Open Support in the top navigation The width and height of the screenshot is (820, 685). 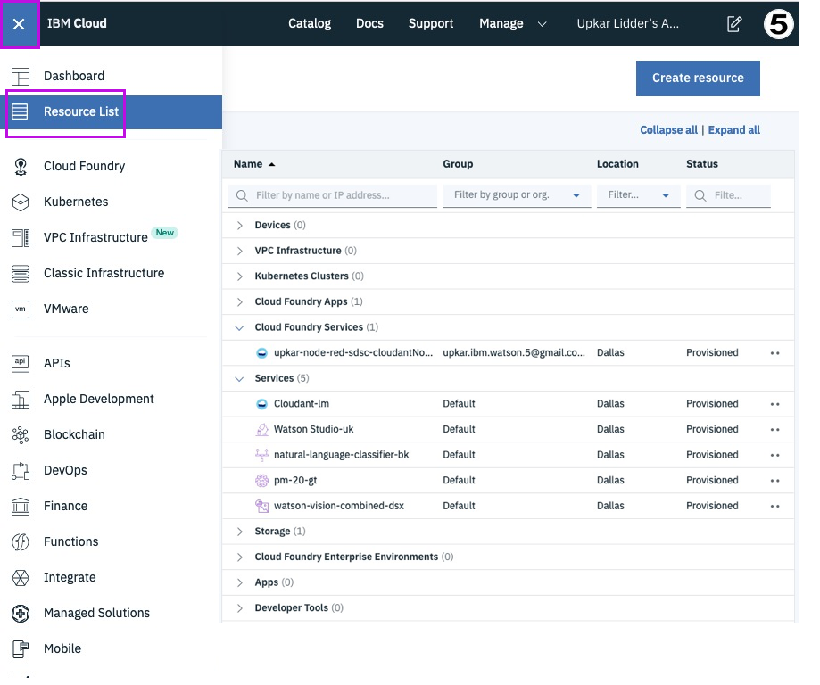(x=431, y=23)
